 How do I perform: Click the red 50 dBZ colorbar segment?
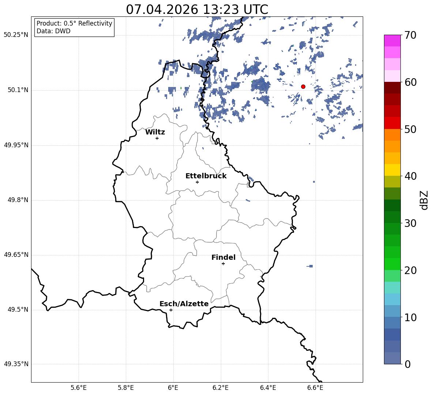(392, 123)
